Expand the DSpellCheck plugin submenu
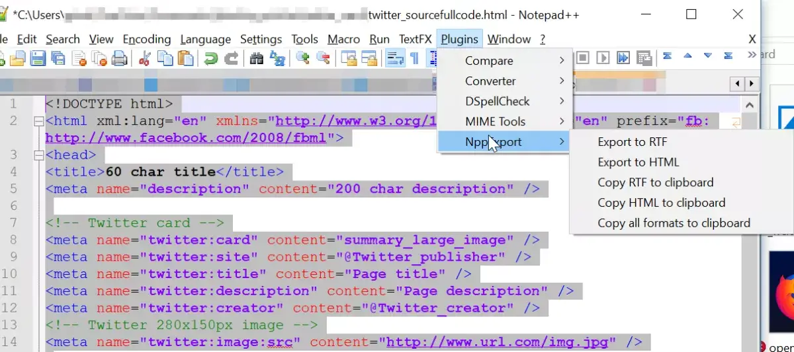Viewport: 794px width, 352px height. click(x=504, y=101)
